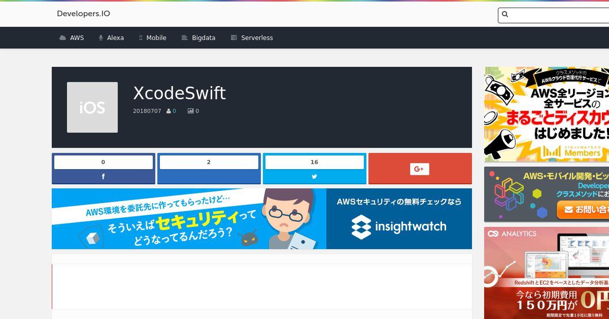
Task: Click the server icon beside Serverless
Action: [234, 38]
